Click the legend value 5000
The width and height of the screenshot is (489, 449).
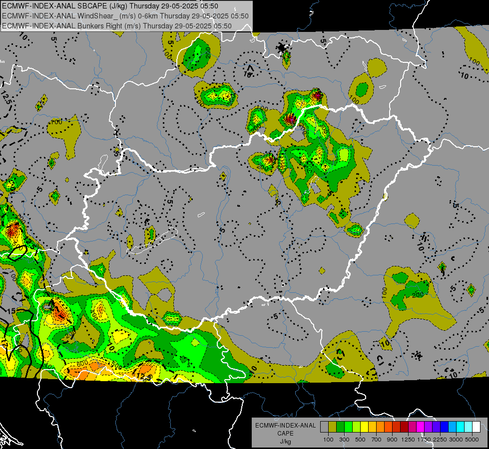tap(472, 440)
